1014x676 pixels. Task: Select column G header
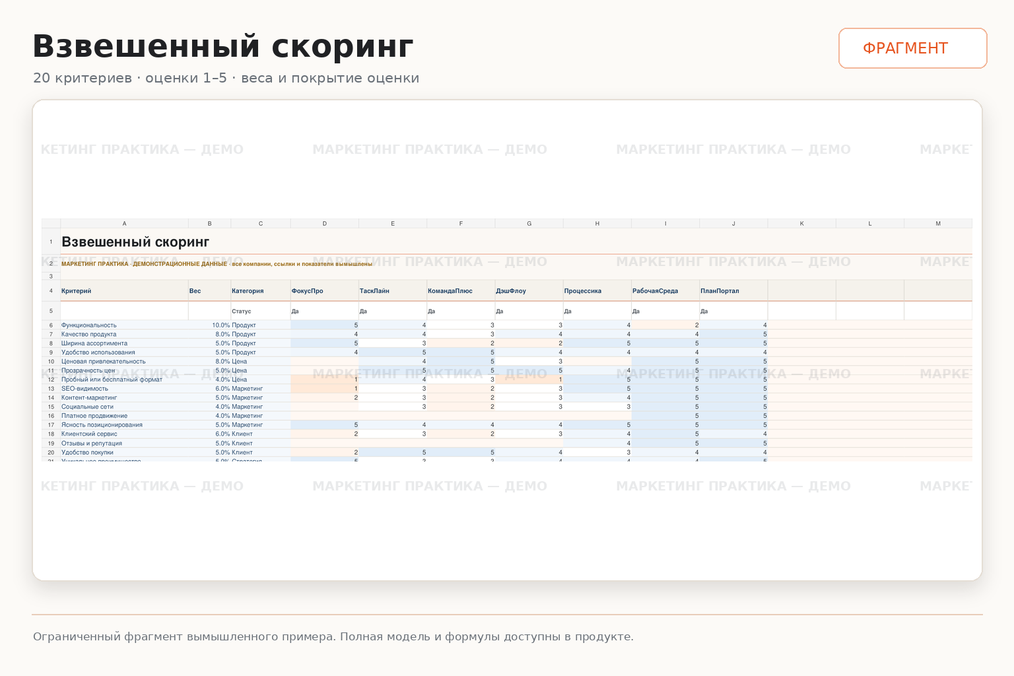[529, 224]
